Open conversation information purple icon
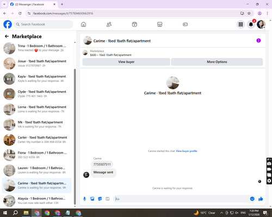Image resolution: width=272 pixels, height=217 pixels. (x=258, y=41)
